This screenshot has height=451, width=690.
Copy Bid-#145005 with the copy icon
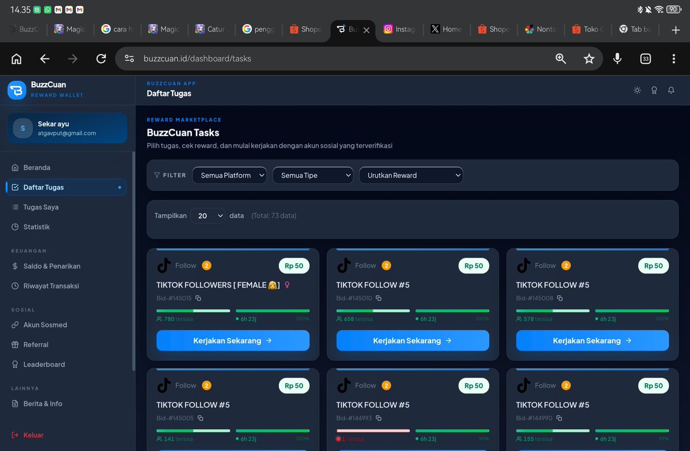[200, 418]
